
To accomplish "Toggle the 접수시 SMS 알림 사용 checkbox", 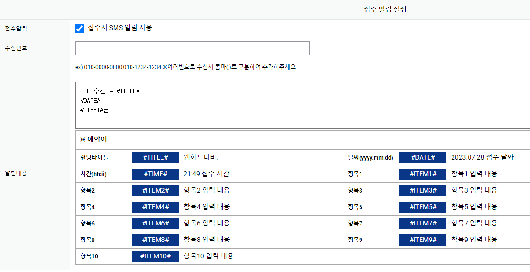I will point(79,29).
